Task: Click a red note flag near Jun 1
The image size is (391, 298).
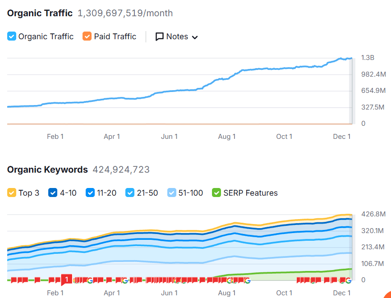Action: click(170, 280)
